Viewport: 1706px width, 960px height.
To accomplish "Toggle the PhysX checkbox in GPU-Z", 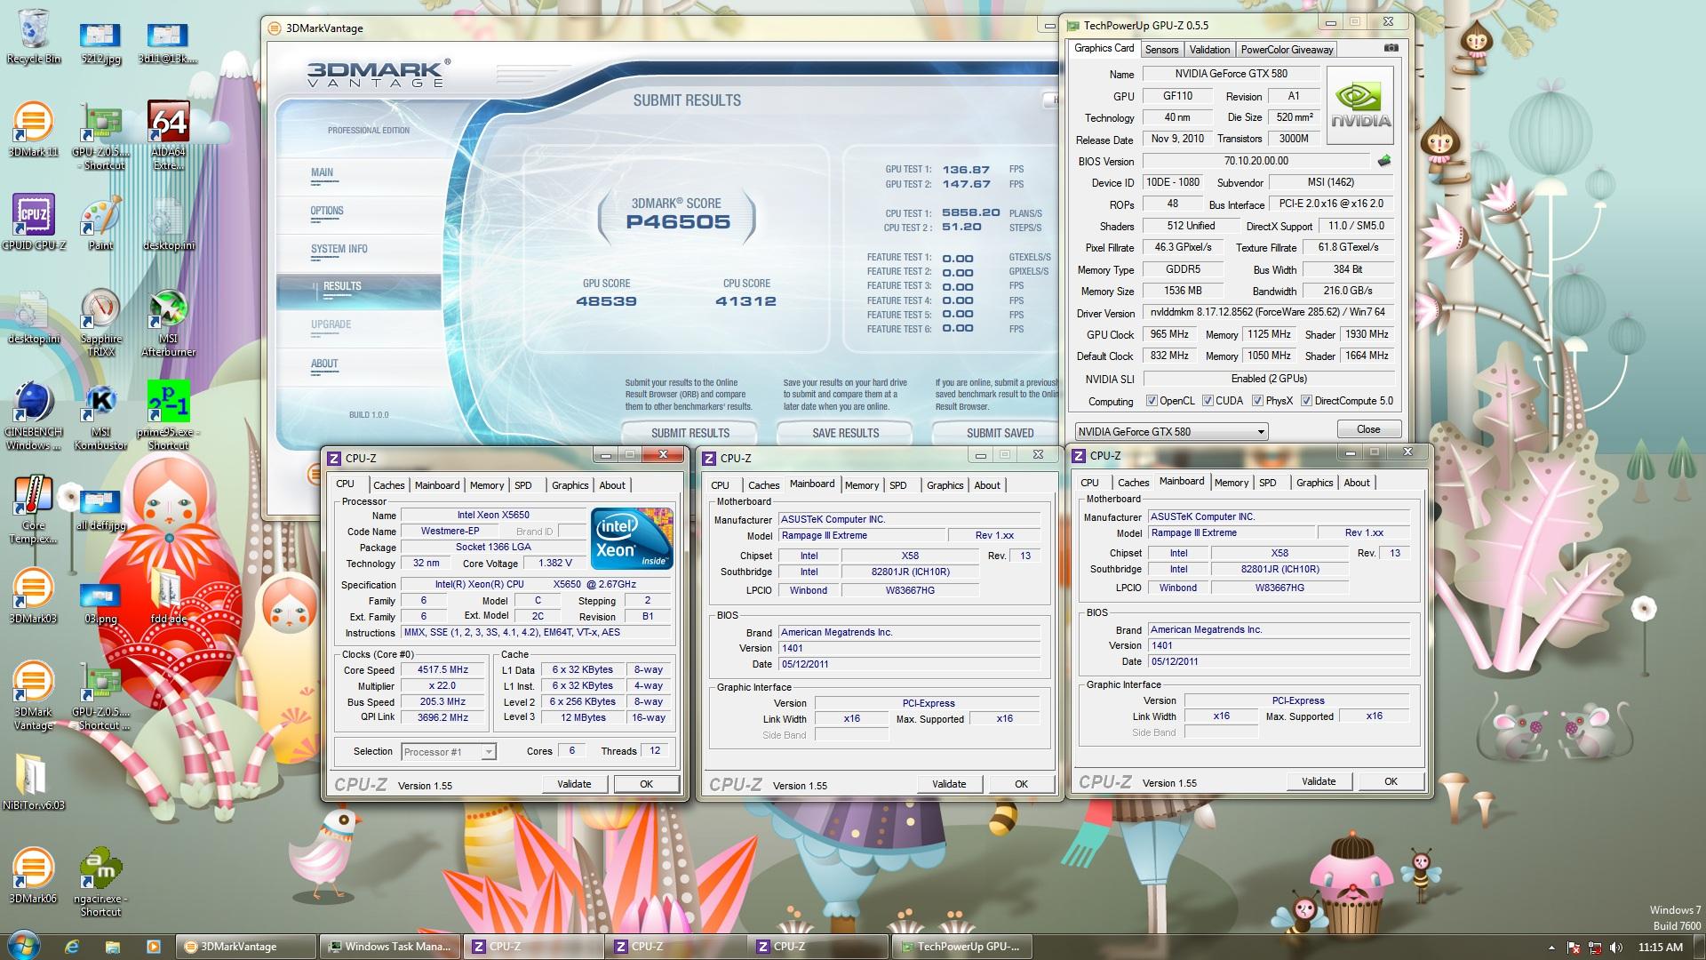I will (x=1258, y=401).
